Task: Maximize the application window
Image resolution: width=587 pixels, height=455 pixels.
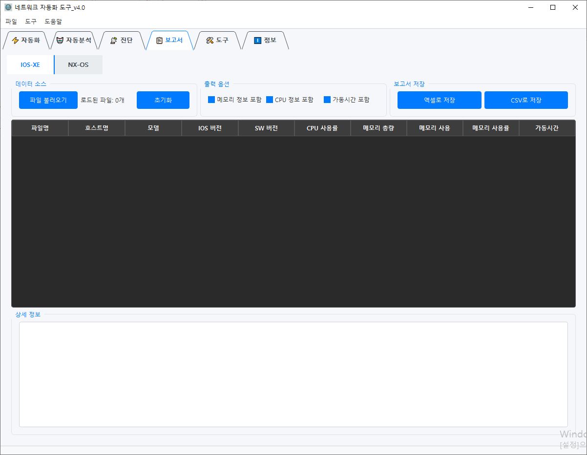Action: (553, 7)
